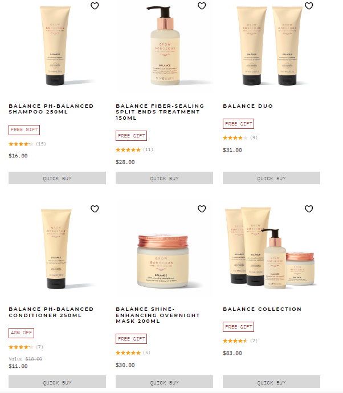Save Balance Duo with the heart icon

click(x=309, y=6)
